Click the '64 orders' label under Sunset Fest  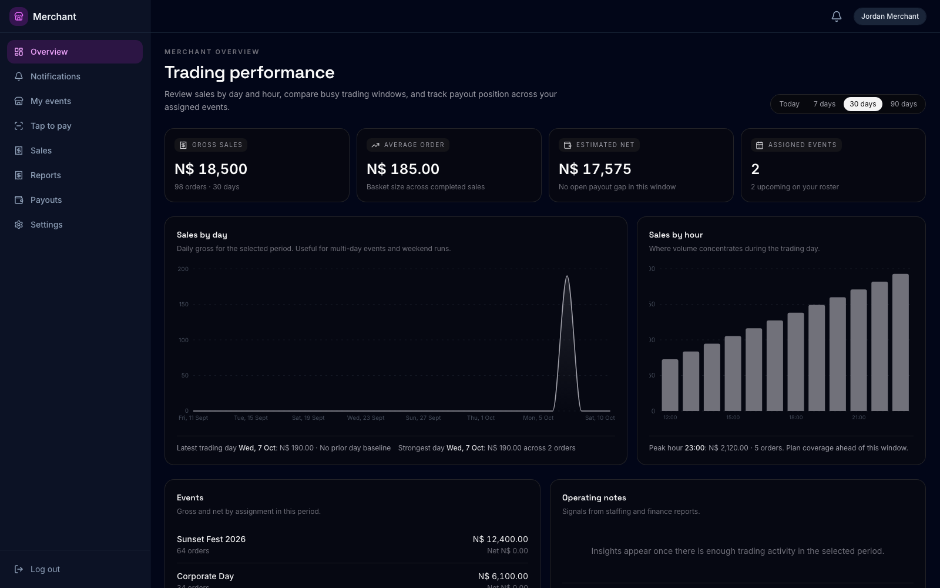click(193, 551)
